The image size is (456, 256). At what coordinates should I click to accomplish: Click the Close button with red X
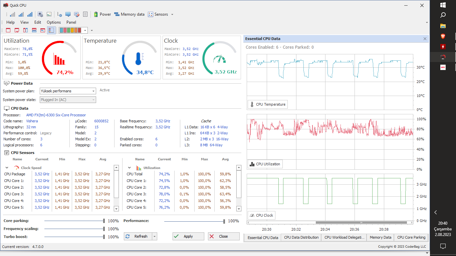(224, 236)
